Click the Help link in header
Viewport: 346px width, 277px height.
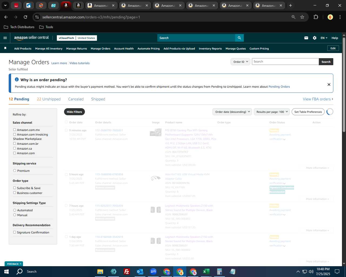[335, 38]
